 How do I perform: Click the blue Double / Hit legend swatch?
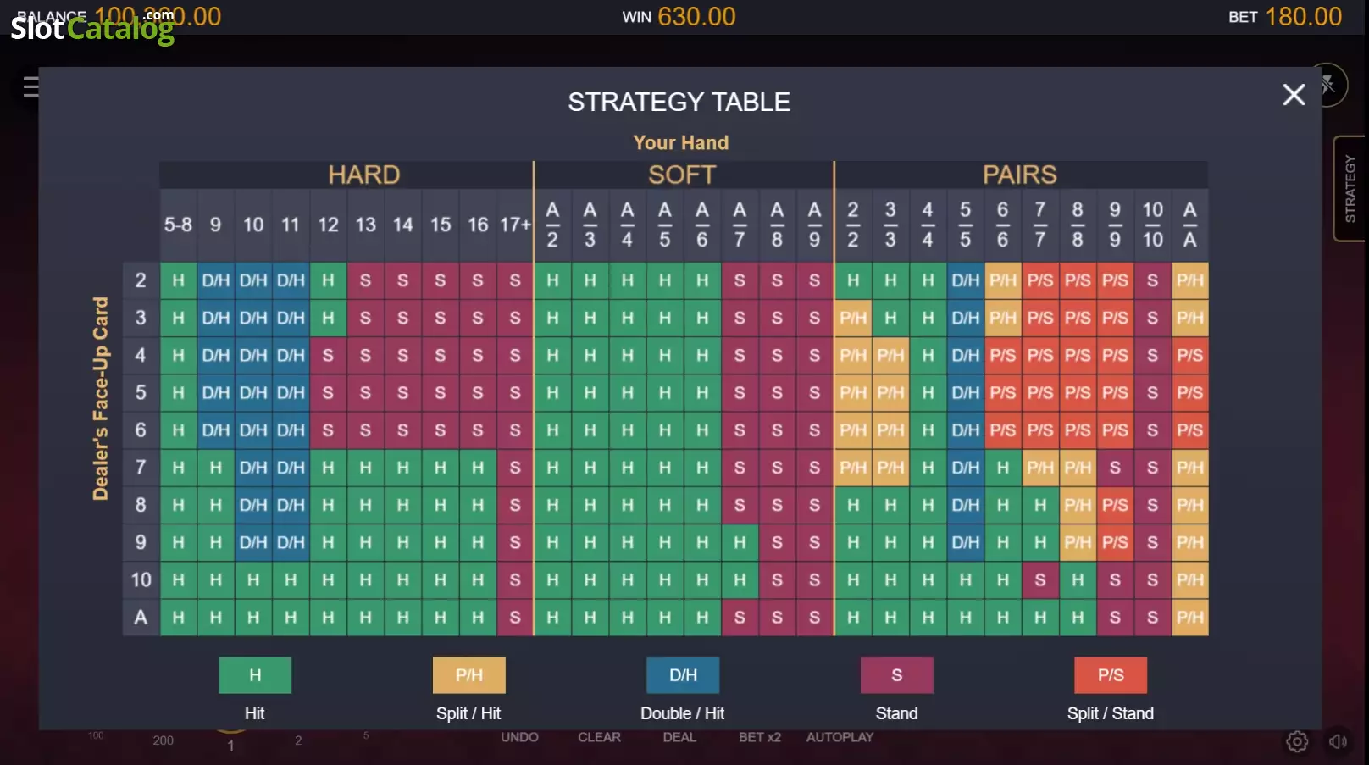(683, 675)
